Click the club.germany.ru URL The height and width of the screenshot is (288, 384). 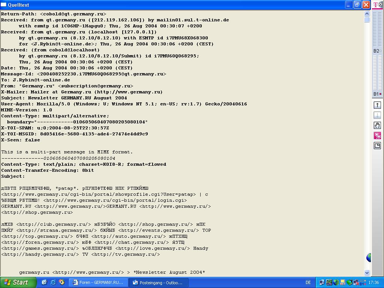pyautogui.click(x=54, y=224)
